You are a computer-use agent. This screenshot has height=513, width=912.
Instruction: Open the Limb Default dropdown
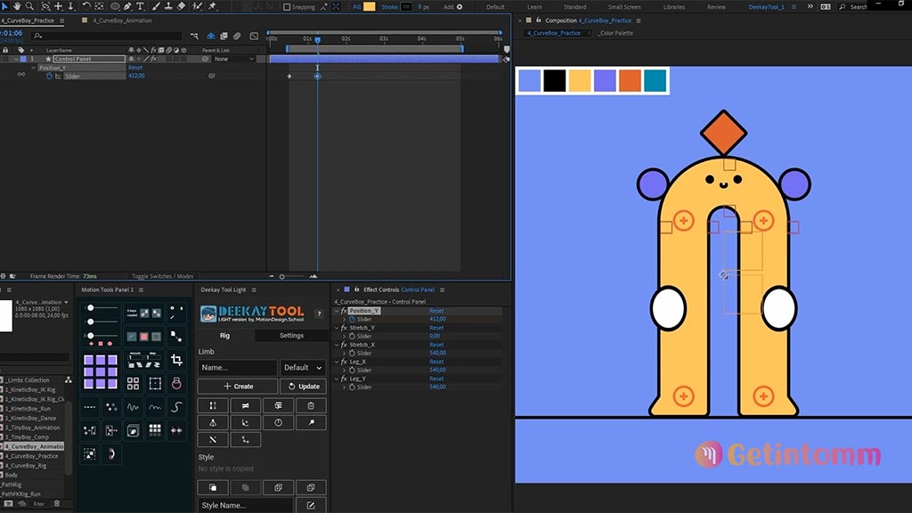tap(303, 368)
